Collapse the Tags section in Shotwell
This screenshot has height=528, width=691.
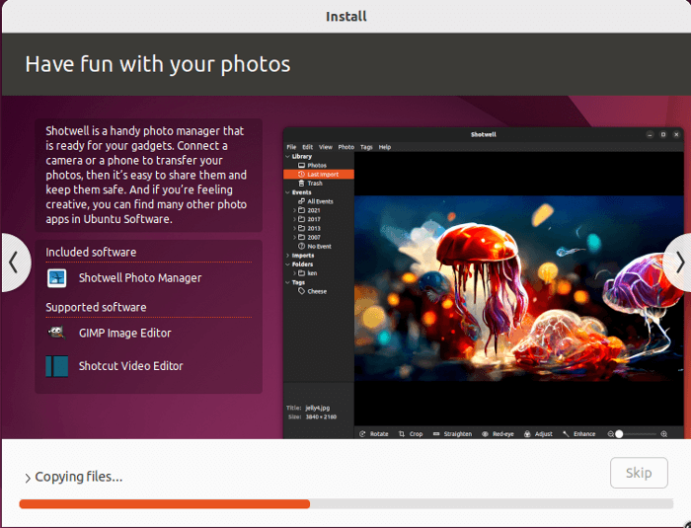288,282
